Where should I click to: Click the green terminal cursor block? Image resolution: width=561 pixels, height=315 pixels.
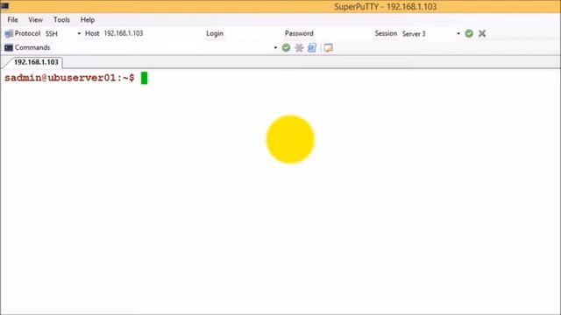point(144,78)
